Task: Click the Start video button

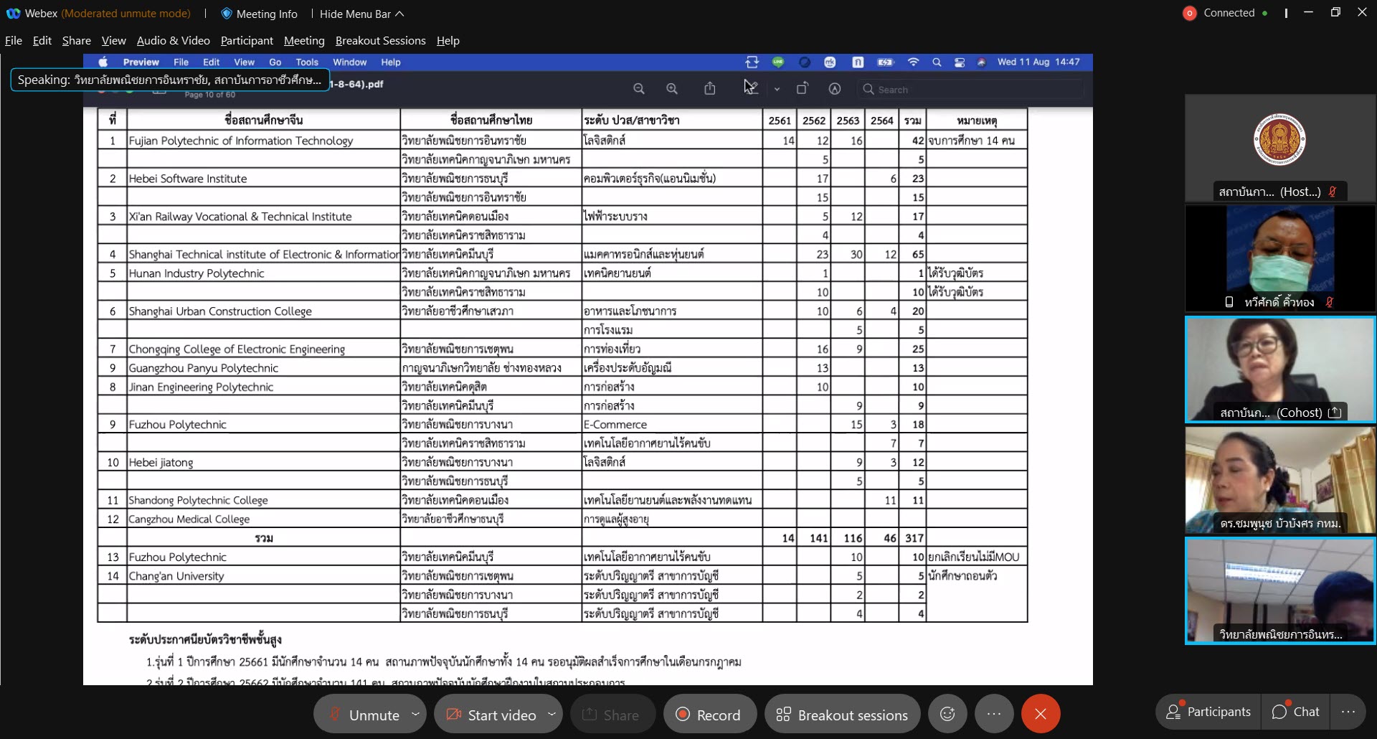Action: (491, 715)
